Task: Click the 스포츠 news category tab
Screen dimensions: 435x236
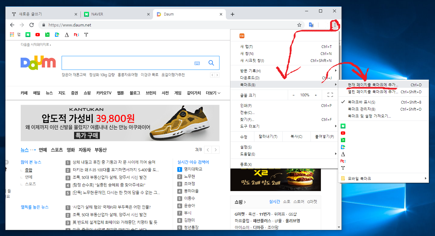Action: [57, 150]
